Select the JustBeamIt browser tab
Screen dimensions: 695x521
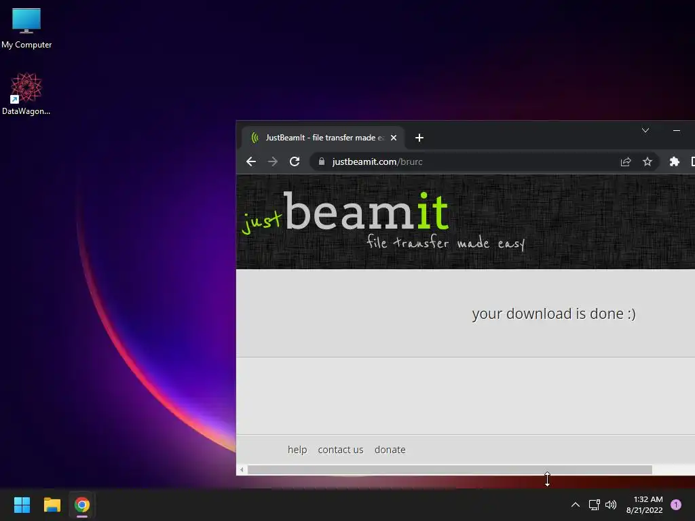[x=322, y=138]
